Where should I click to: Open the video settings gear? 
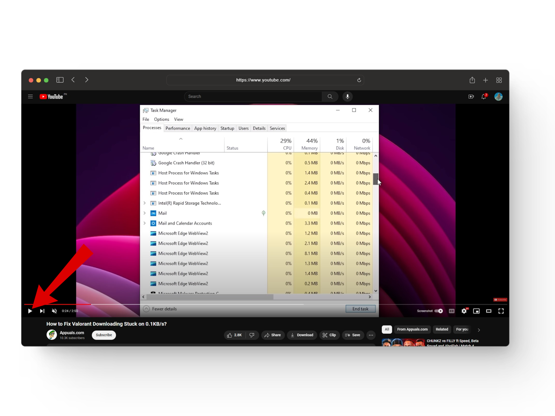click(464, 311)
